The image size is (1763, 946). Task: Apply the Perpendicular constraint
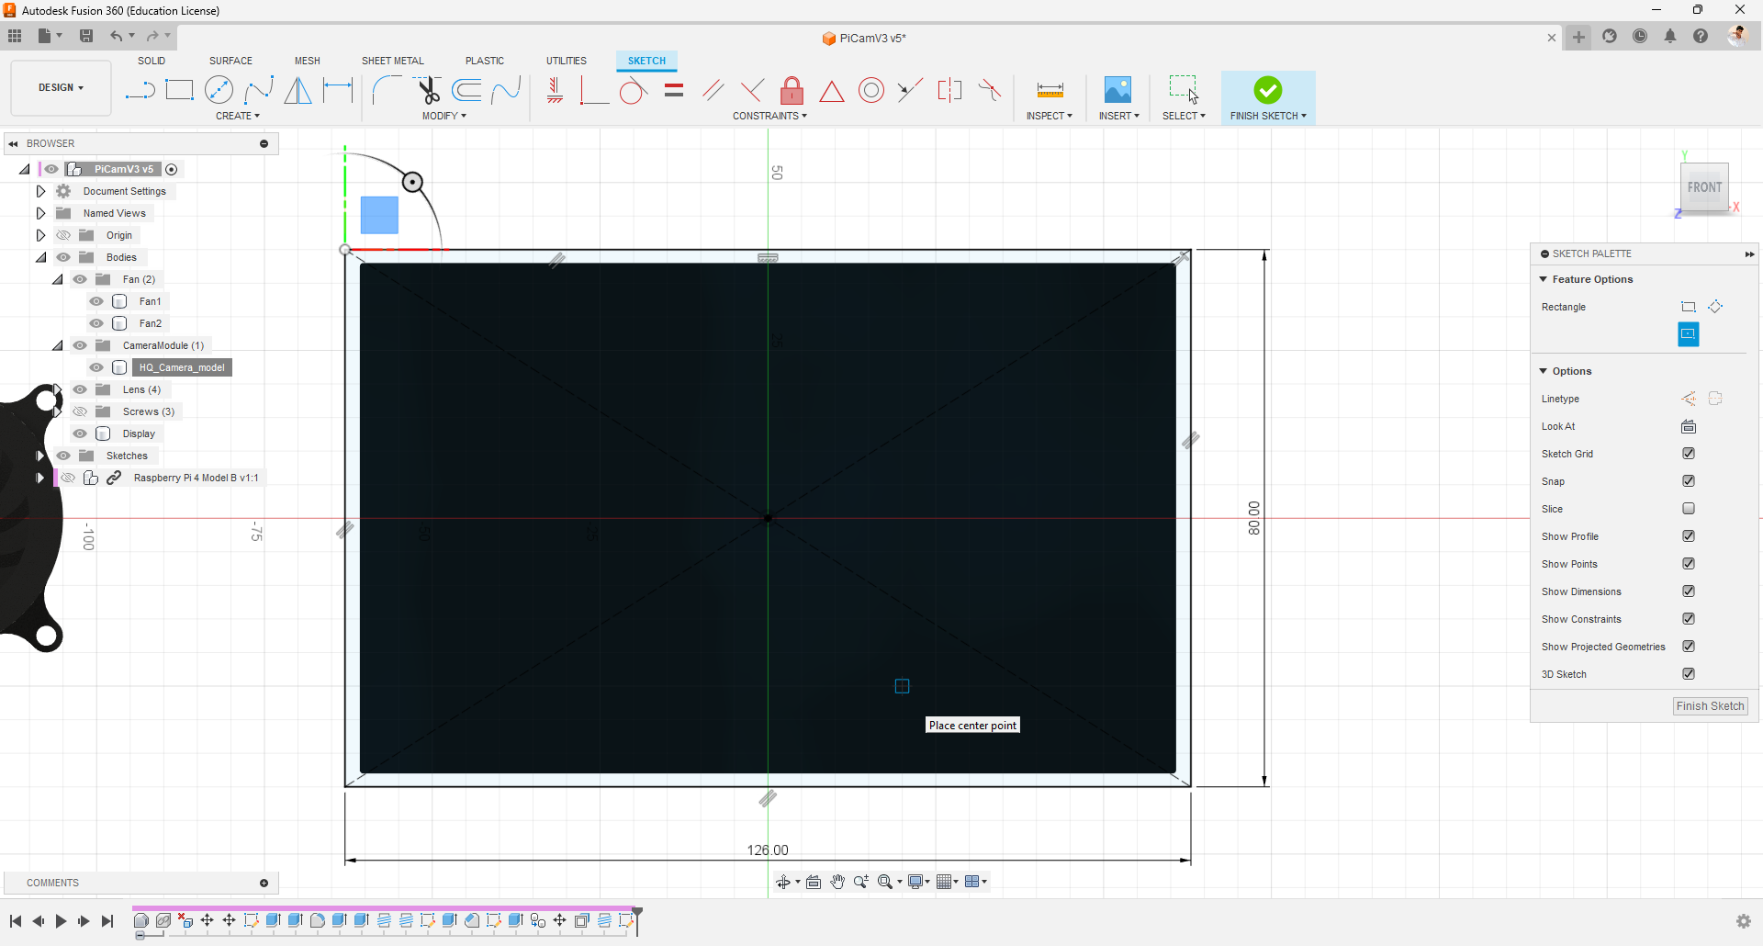[752, 90]
